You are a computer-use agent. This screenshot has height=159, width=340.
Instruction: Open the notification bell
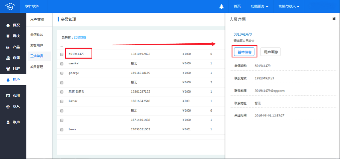click(x=221, y=6)
